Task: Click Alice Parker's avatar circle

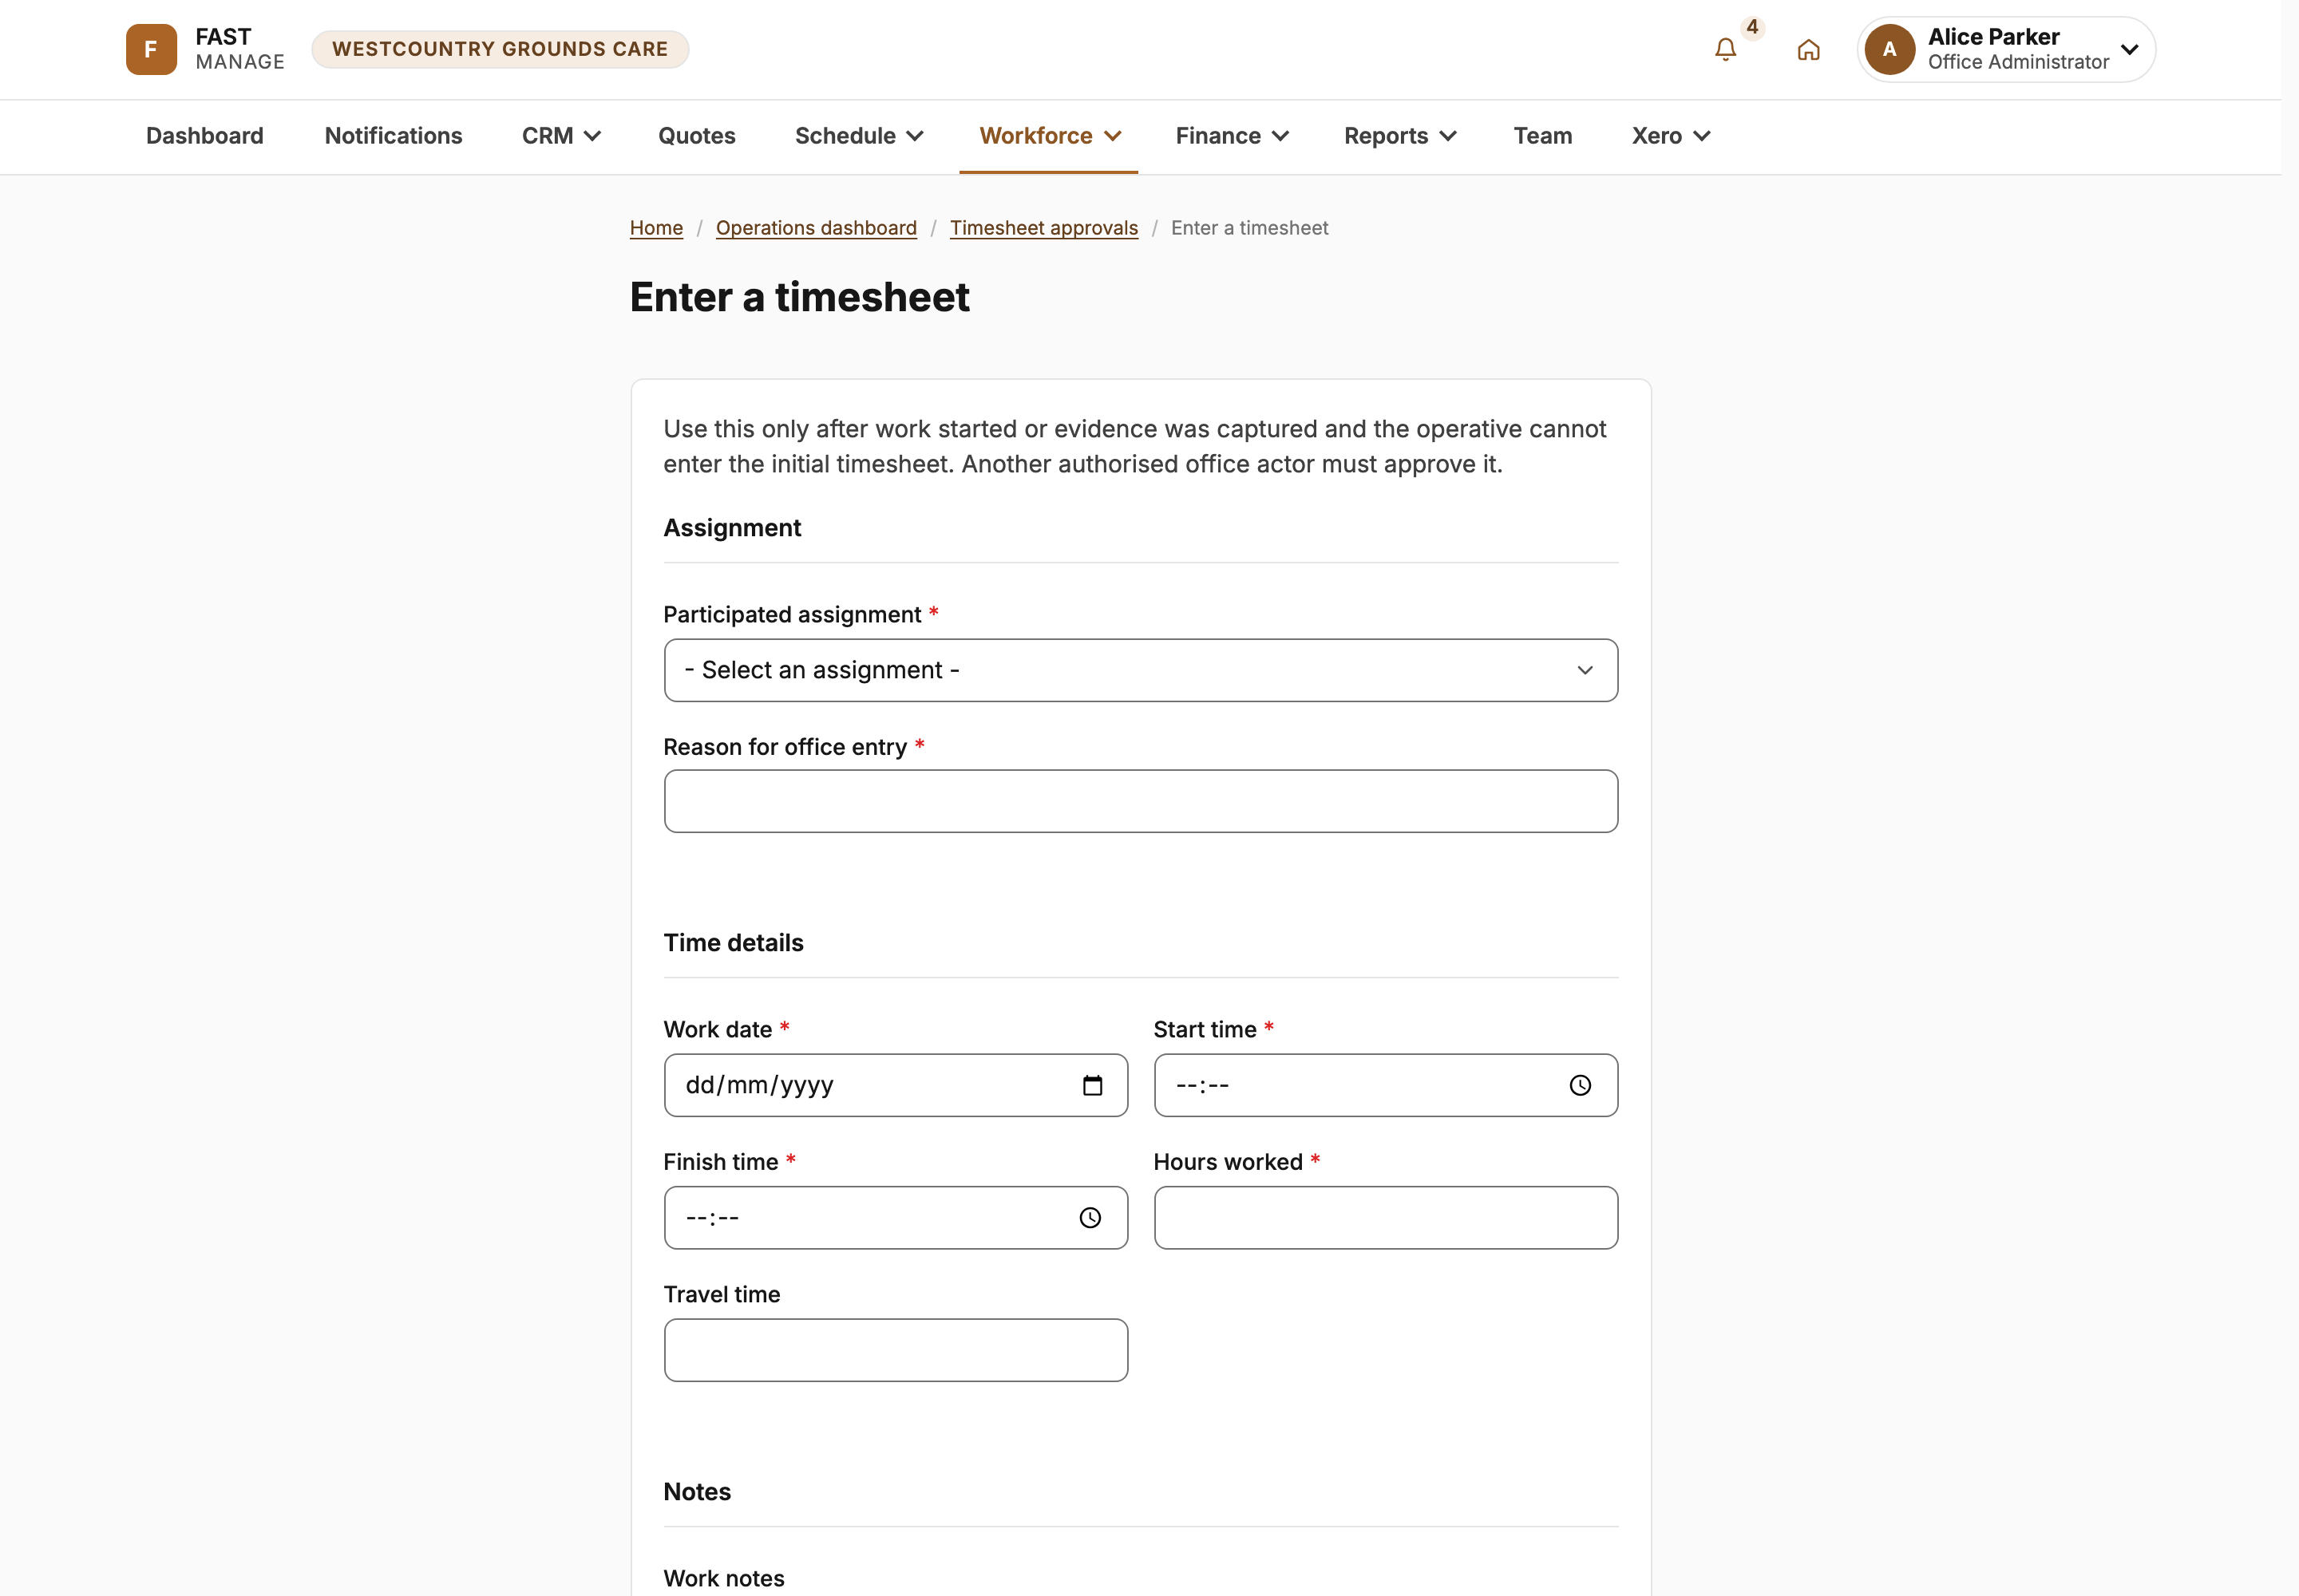Action: click(1889, 49)
